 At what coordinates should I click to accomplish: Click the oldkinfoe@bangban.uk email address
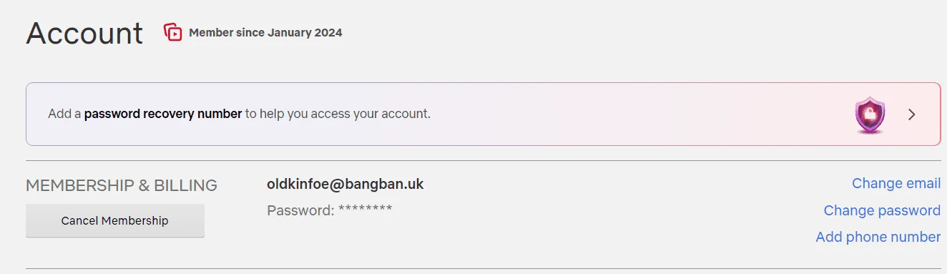(x=345, y=184)
